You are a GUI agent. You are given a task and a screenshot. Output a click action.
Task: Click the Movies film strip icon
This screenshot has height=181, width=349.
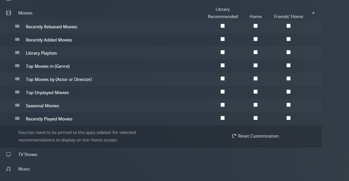[9, 13]
